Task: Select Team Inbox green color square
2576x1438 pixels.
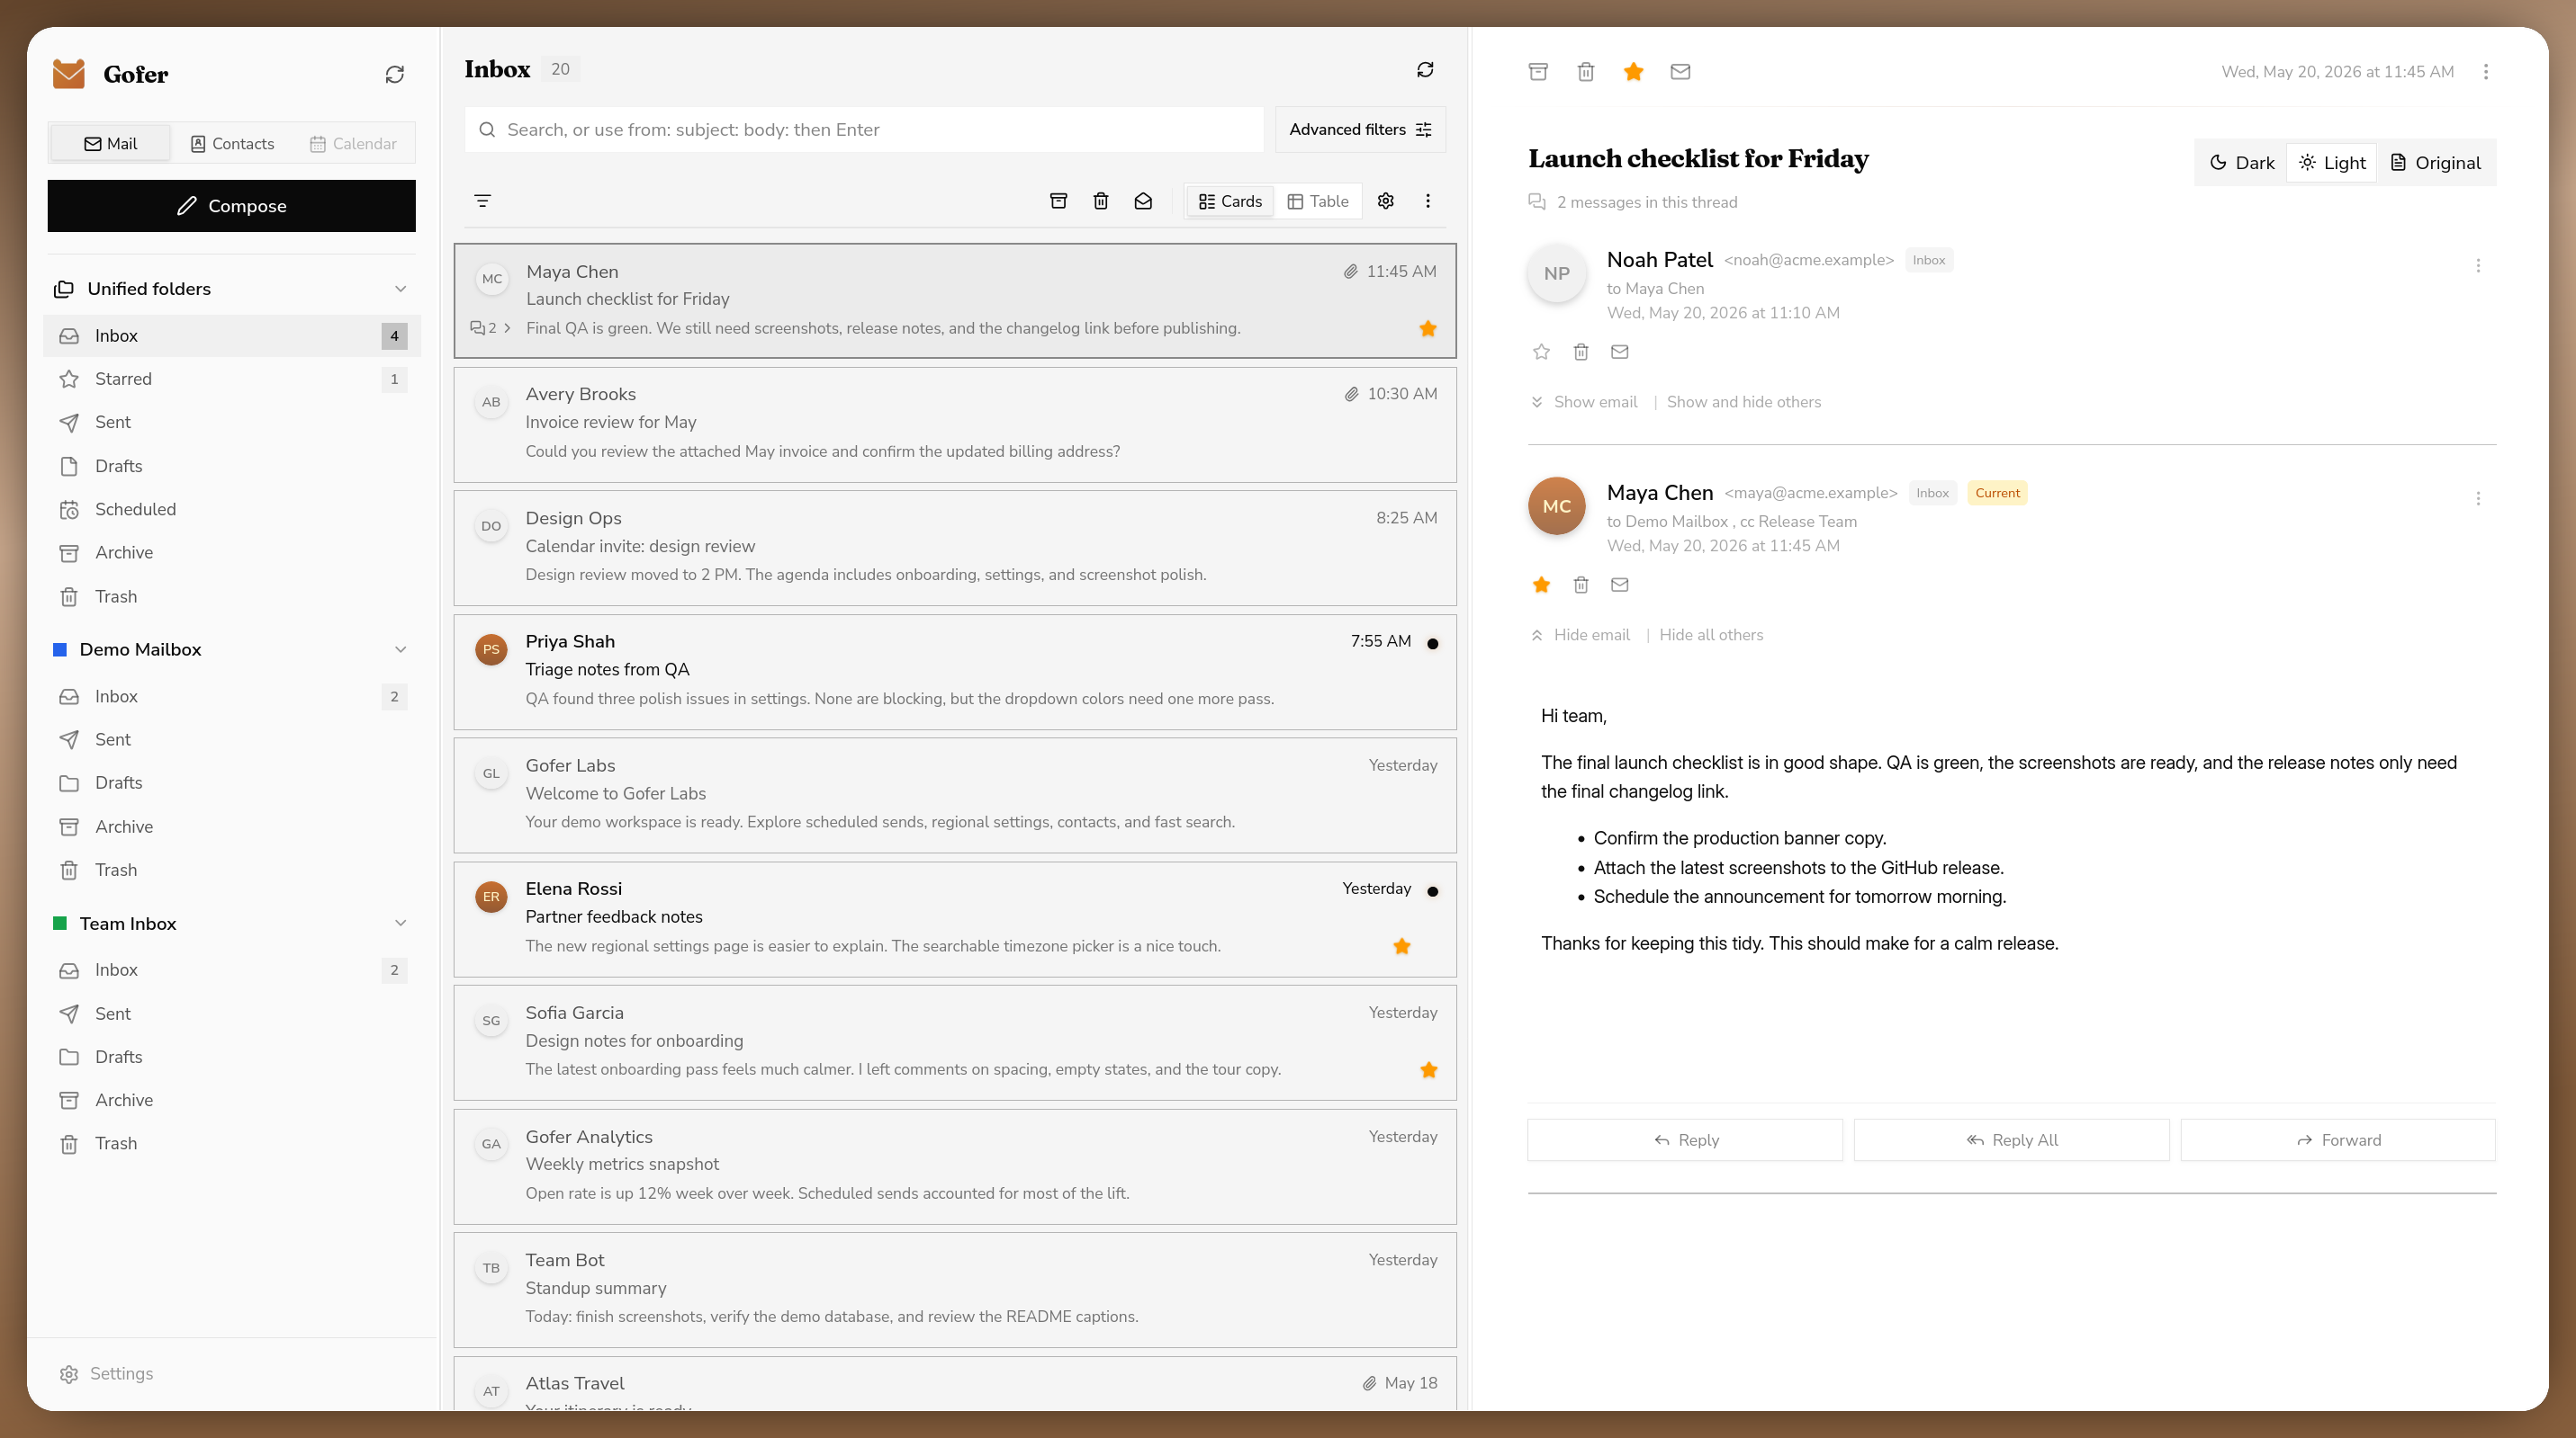Action: pos(60,924)
